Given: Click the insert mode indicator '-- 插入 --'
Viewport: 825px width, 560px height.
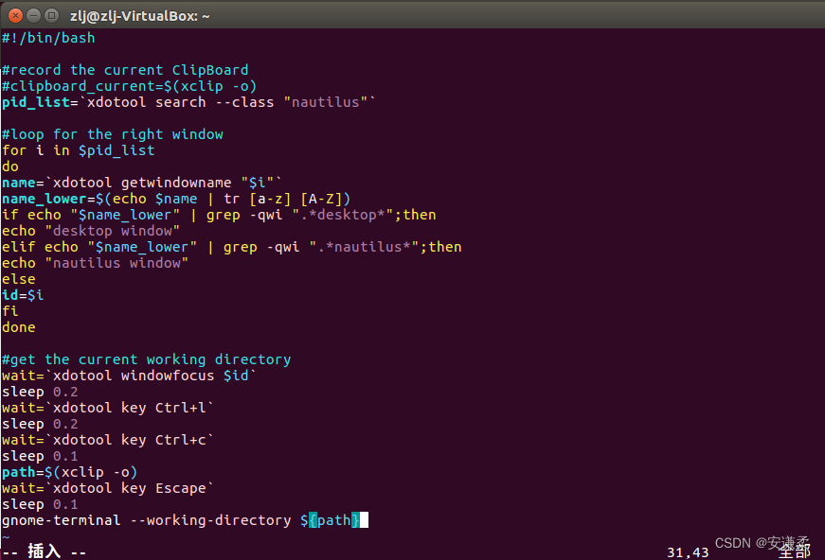Looking at the screenshot, I should pos(45,551).
